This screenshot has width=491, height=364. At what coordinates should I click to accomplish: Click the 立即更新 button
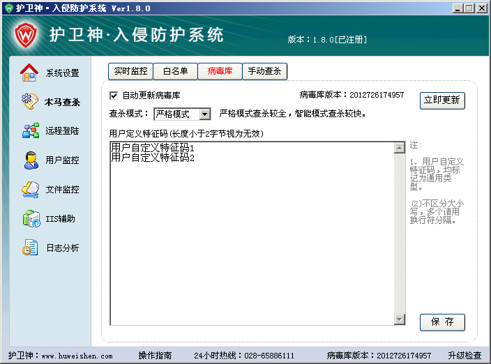pos(442,100)
